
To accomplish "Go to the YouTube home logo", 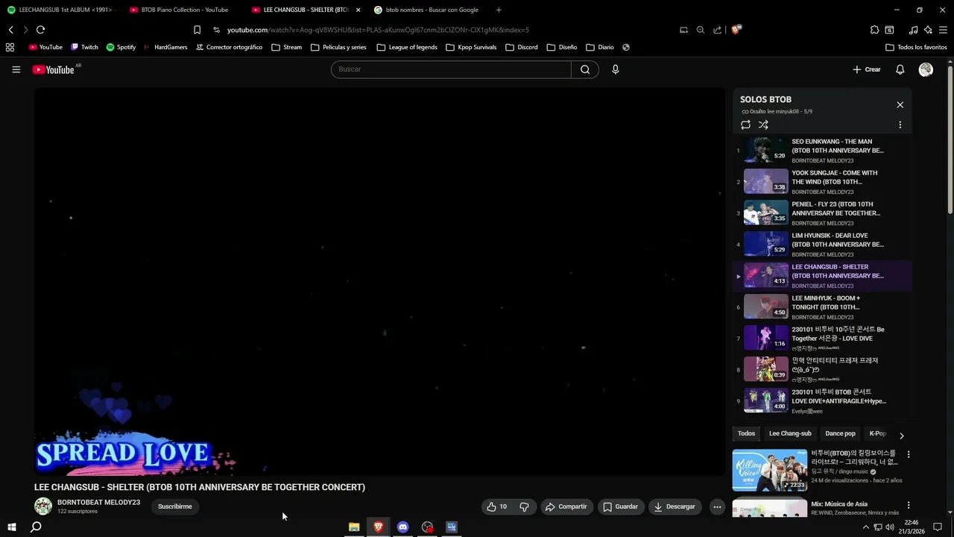I will pos(54,69).
